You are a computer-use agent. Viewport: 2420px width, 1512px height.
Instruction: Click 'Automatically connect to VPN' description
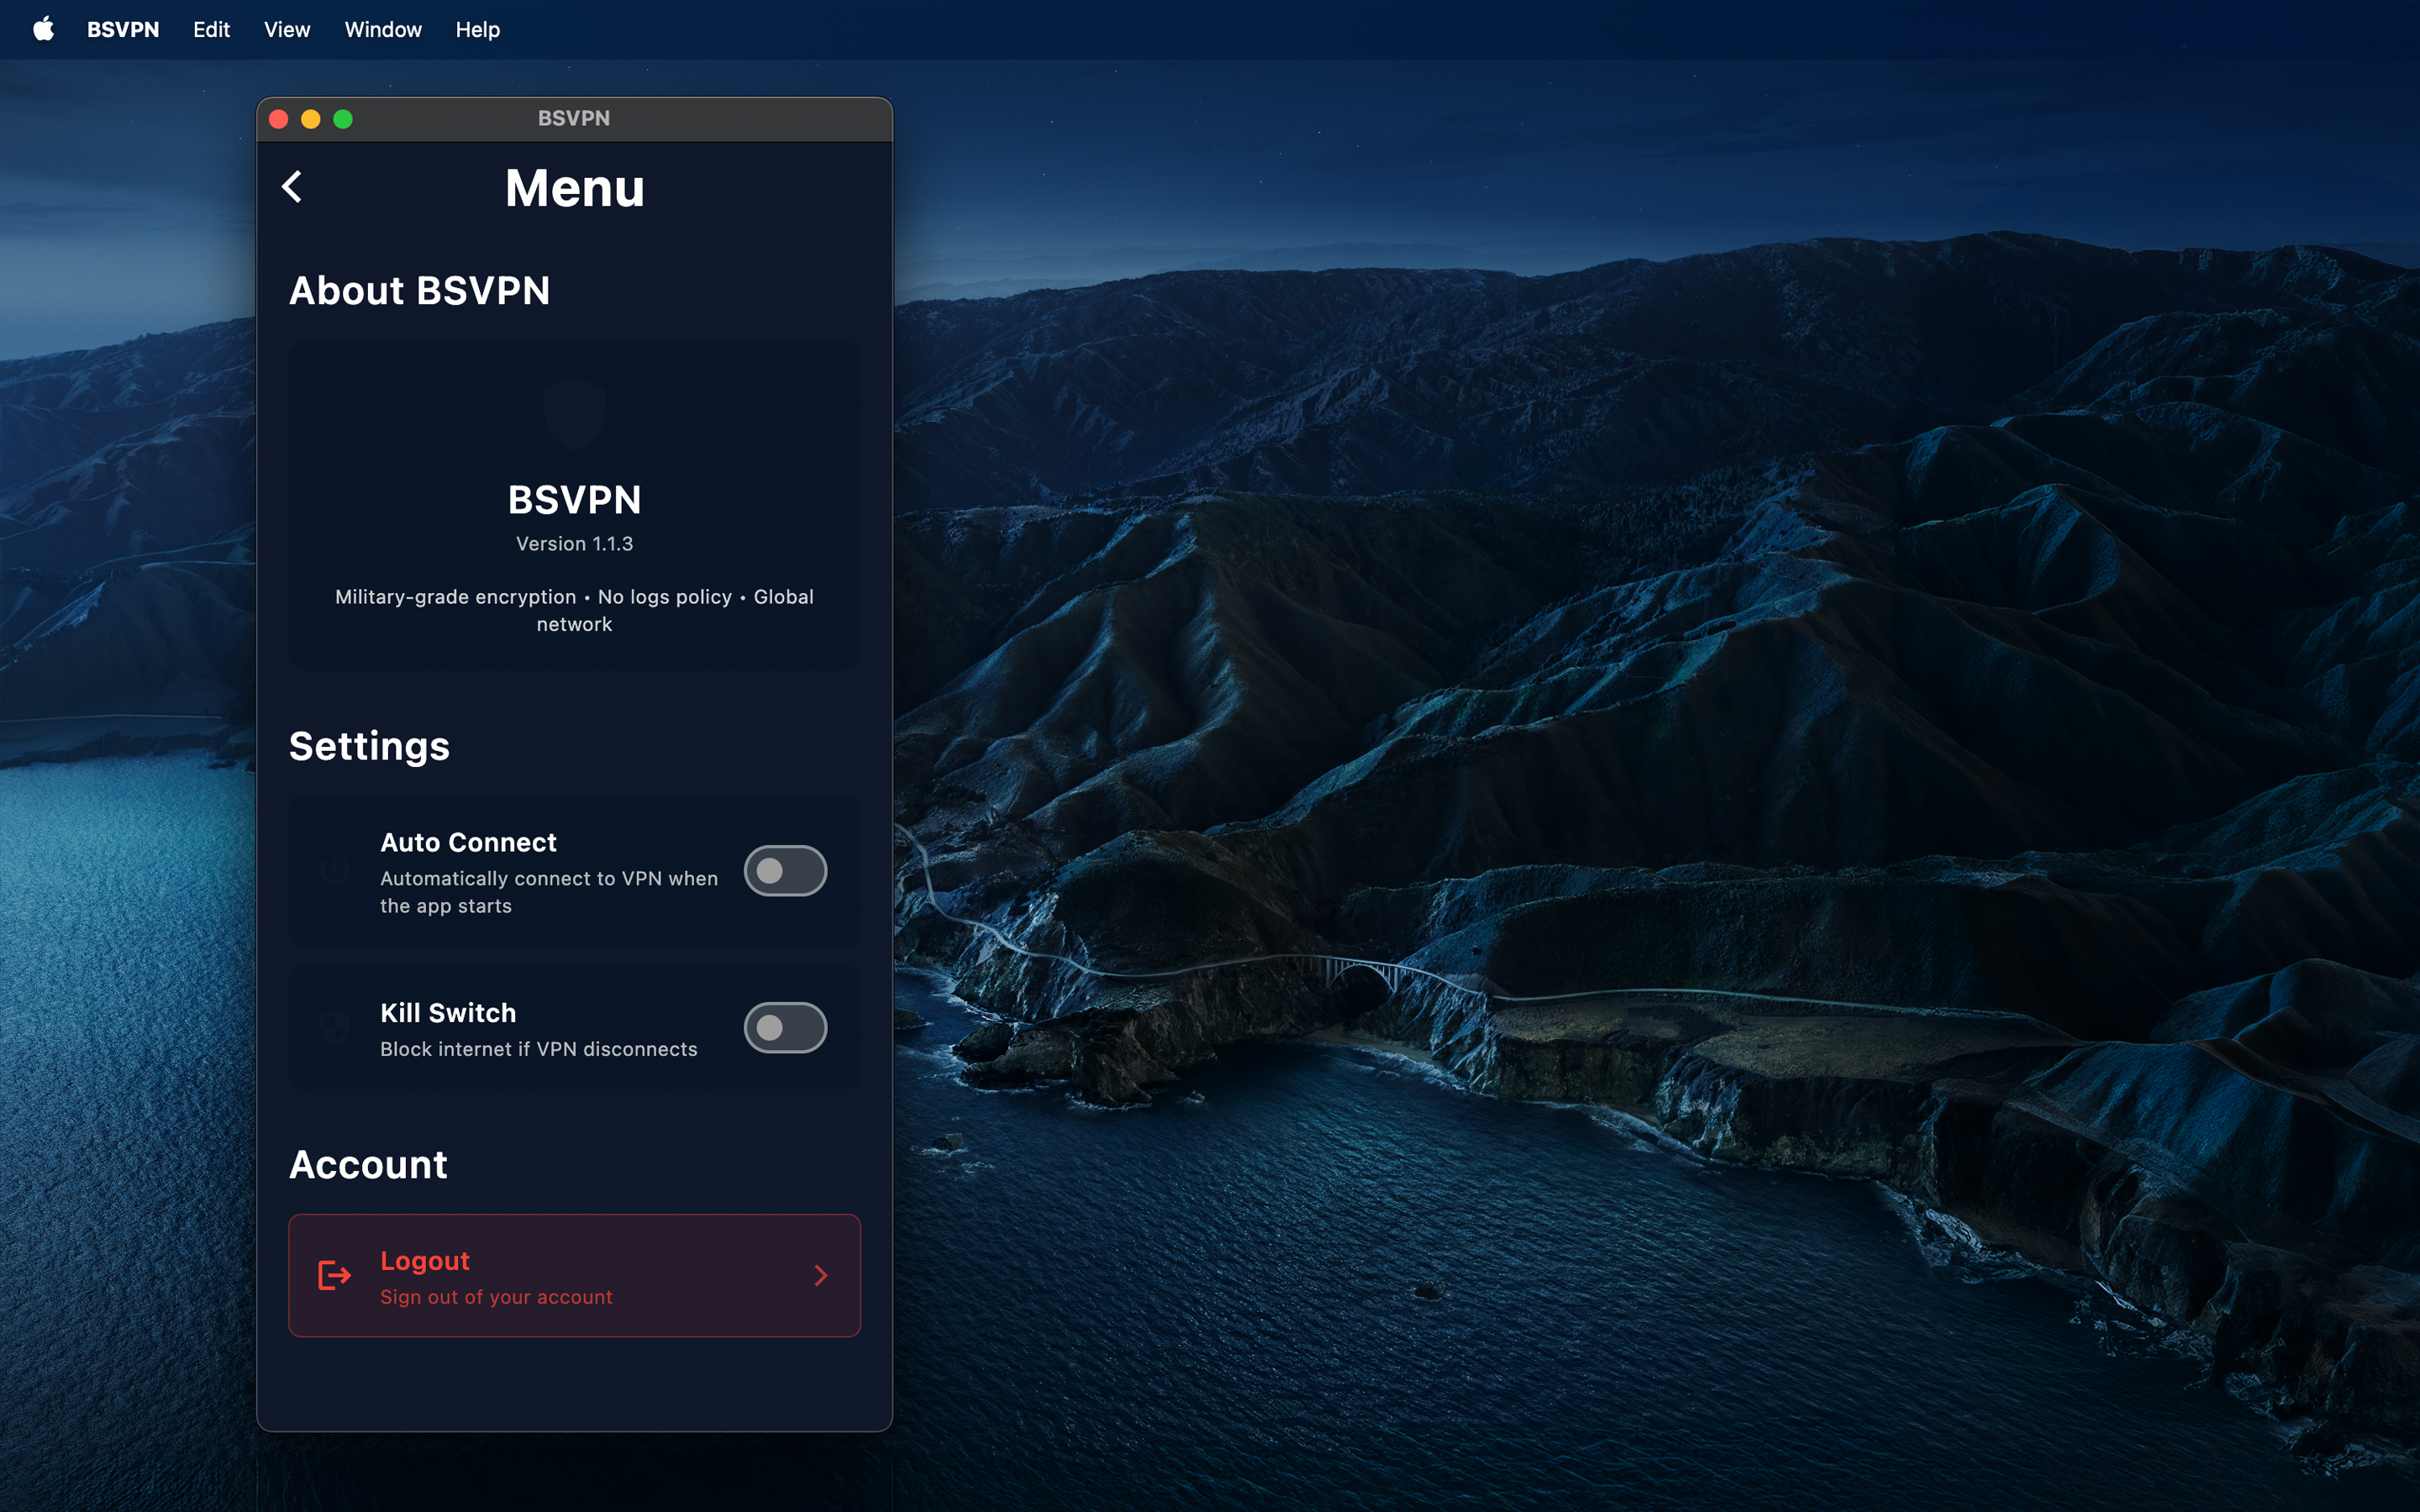pos(549,891)
